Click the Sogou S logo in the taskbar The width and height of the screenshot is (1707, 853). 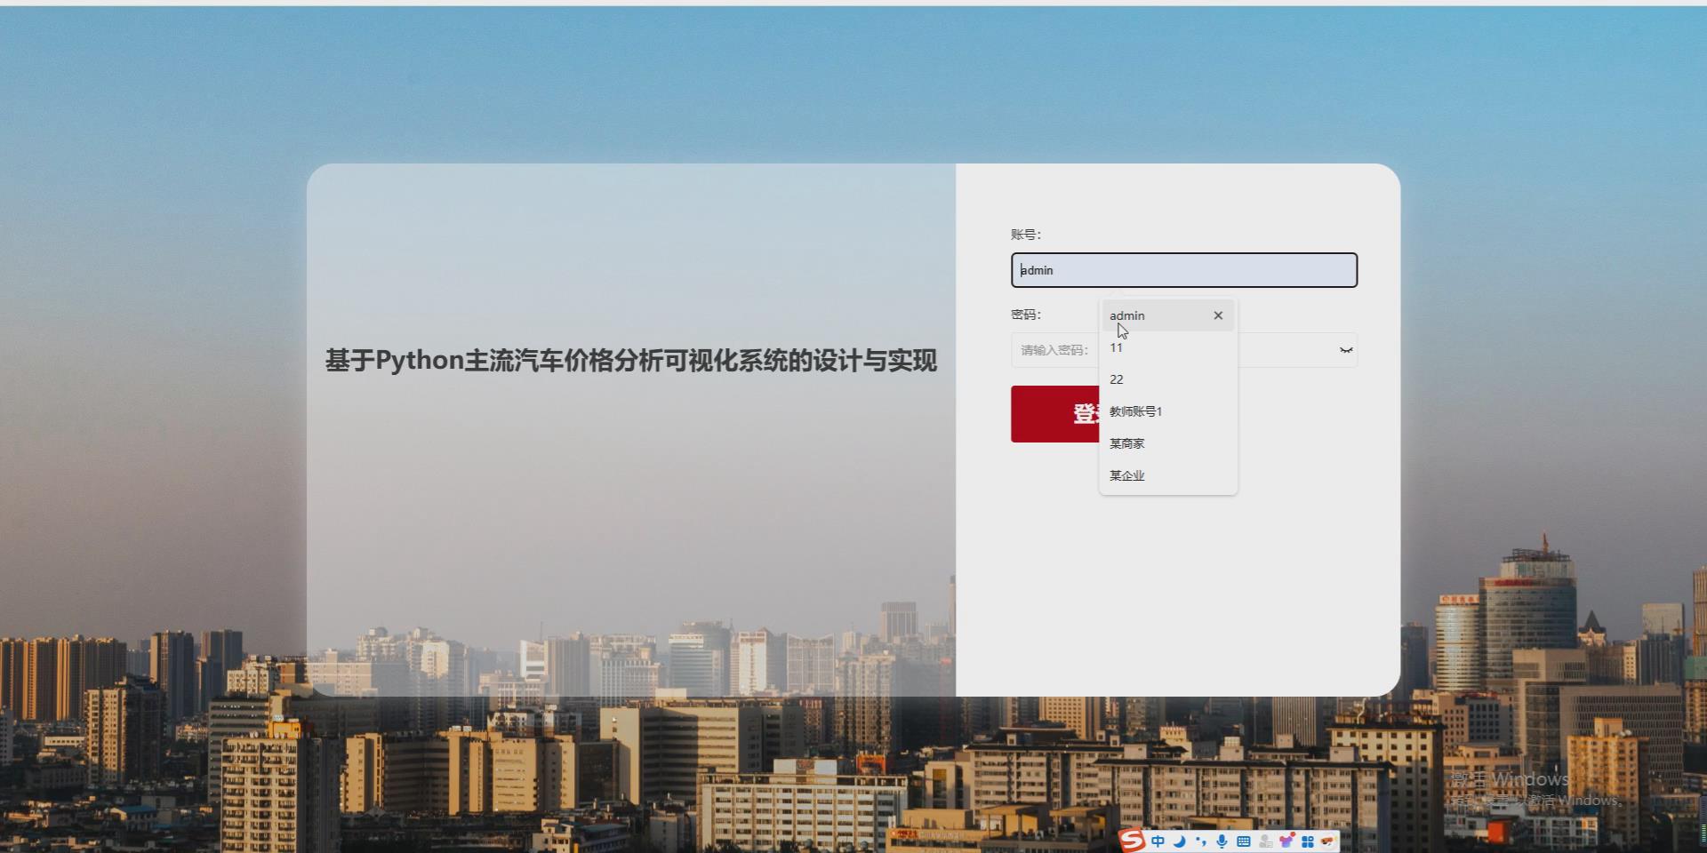(1133, 841)
